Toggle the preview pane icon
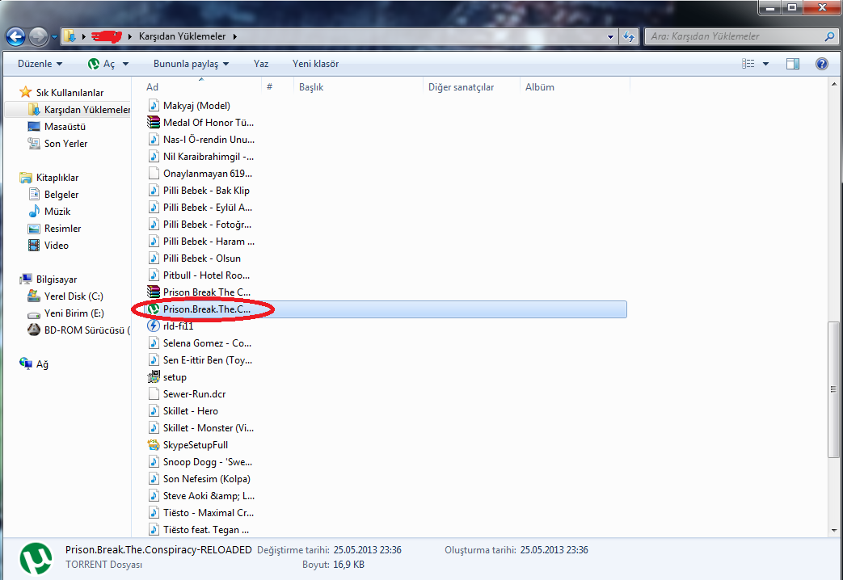 [x=792, y=64]
